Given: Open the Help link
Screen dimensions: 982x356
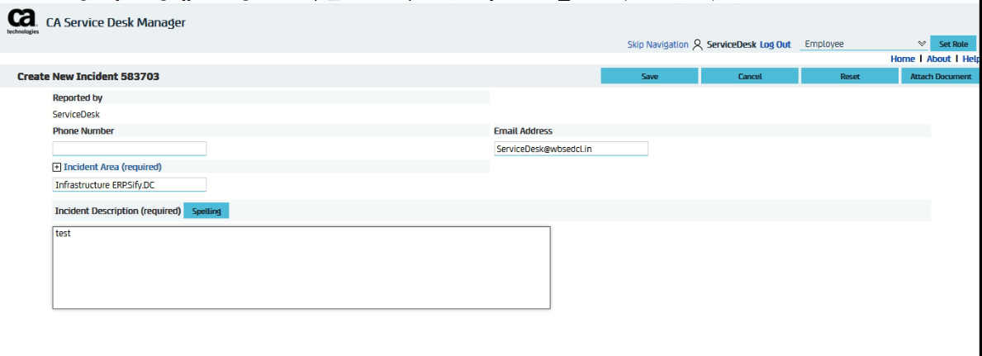Looking at the screenshot, I should click(x=972, y=59).
